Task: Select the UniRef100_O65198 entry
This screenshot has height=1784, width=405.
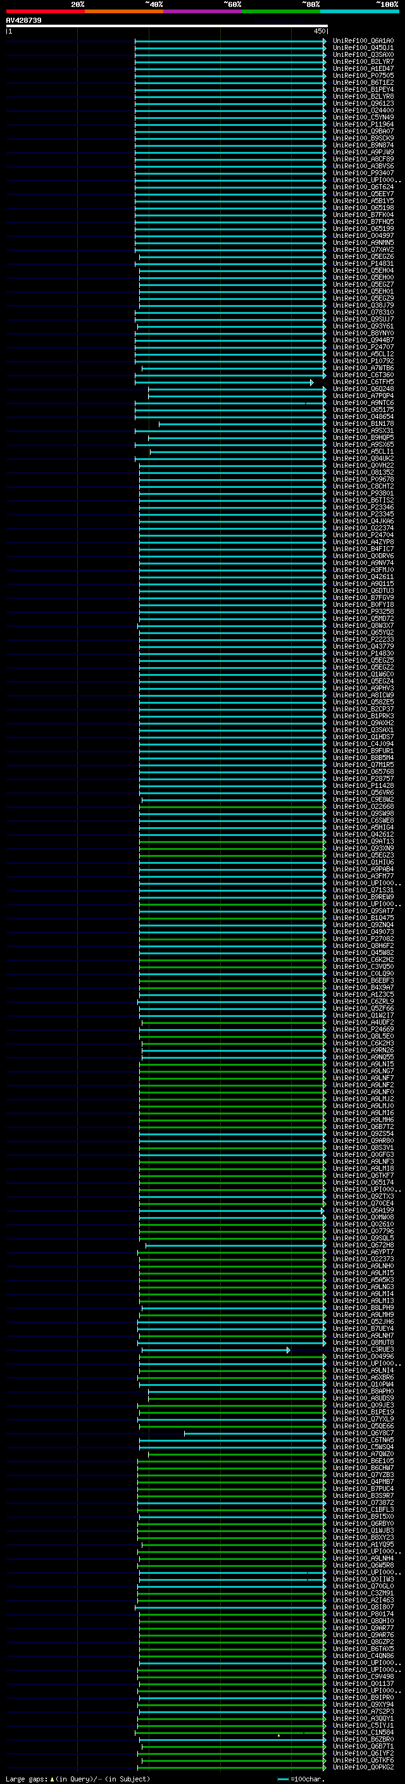Action: (363, 208)
